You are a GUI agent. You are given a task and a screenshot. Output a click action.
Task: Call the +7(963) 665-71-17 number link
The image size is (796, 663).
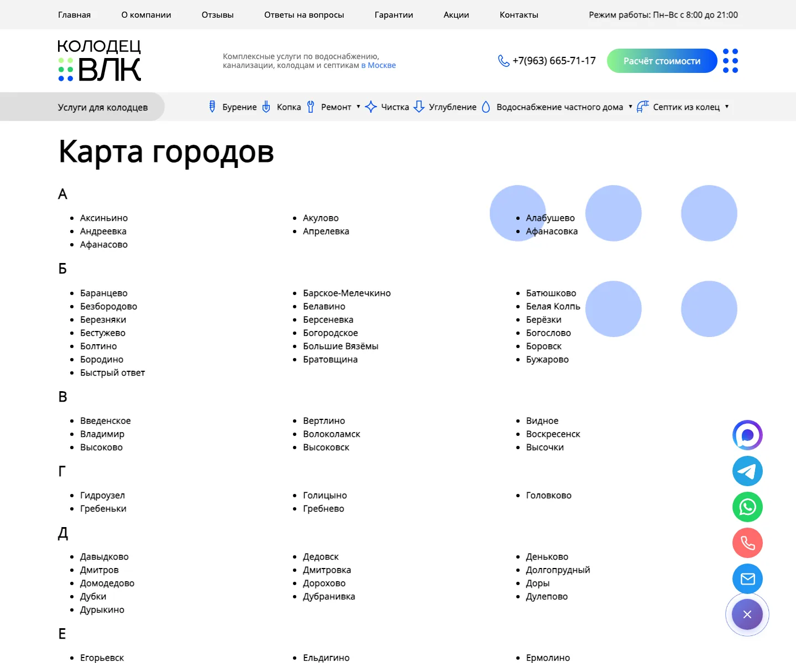pyautogui.click(x=554, y=61)
